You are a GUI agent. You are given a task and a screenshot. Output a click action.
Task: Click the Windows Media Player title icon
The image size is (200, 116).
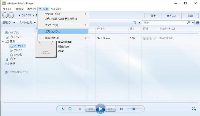(x=4, y=3)
